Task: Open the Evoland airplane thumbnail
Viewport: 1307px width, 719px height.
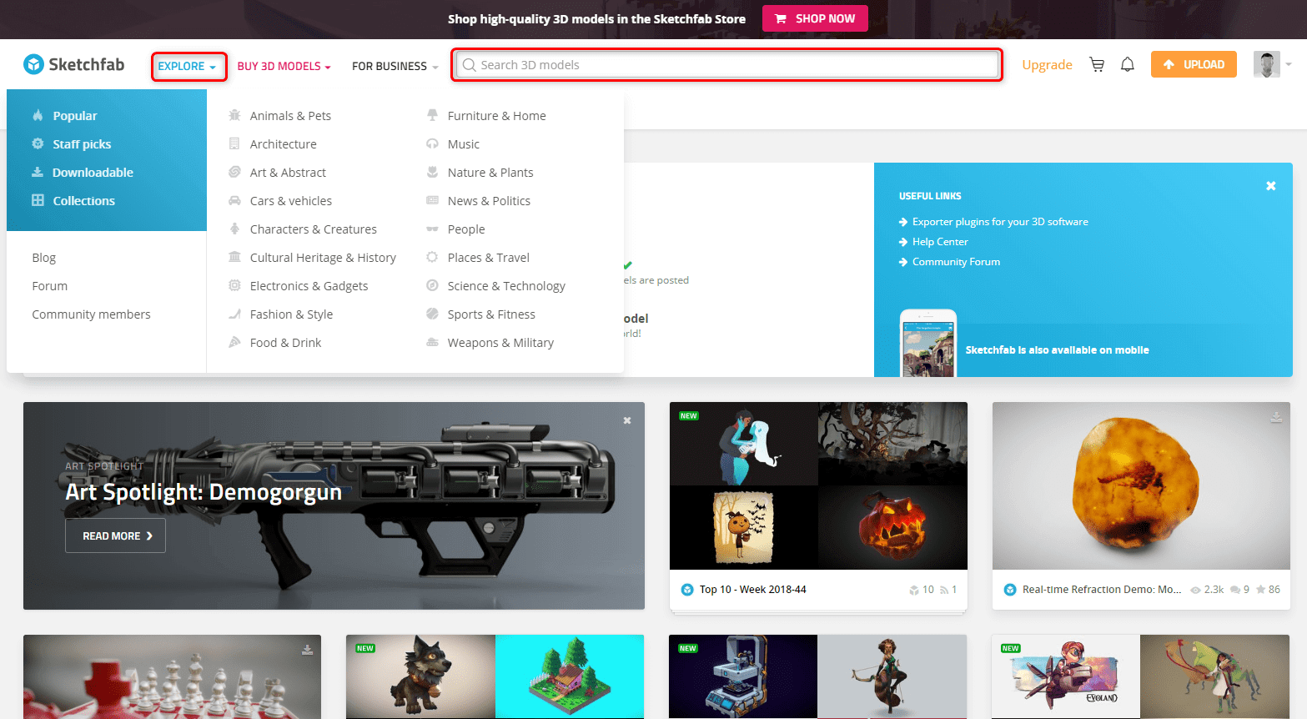Action: pos(1066,676)
